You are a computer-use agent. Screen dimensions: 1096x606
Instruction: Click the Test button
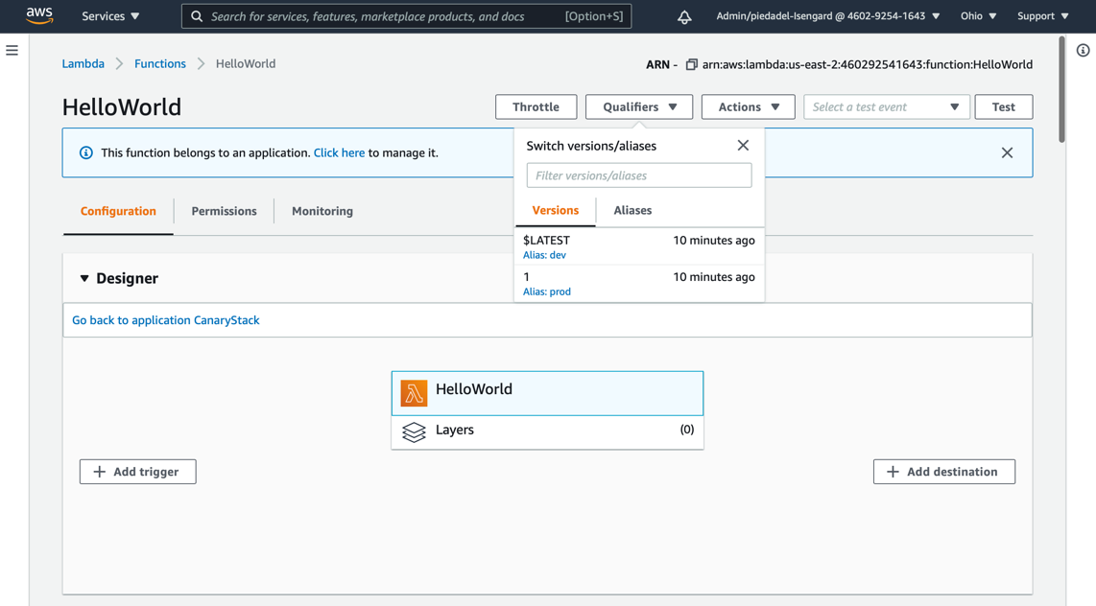point(1003,106)
